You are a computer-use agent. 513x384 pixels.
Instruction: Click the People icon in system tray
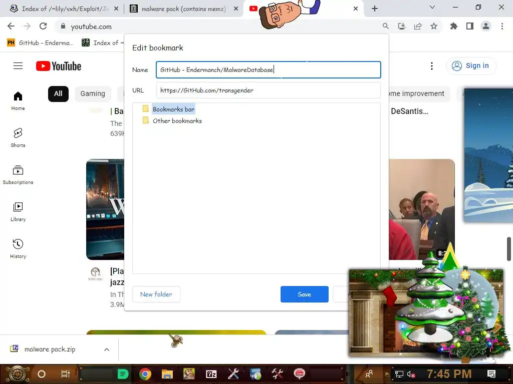coord(369,374)
